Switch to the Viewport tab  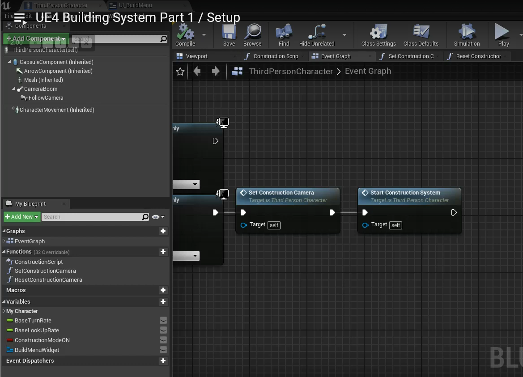click(196, 56)
